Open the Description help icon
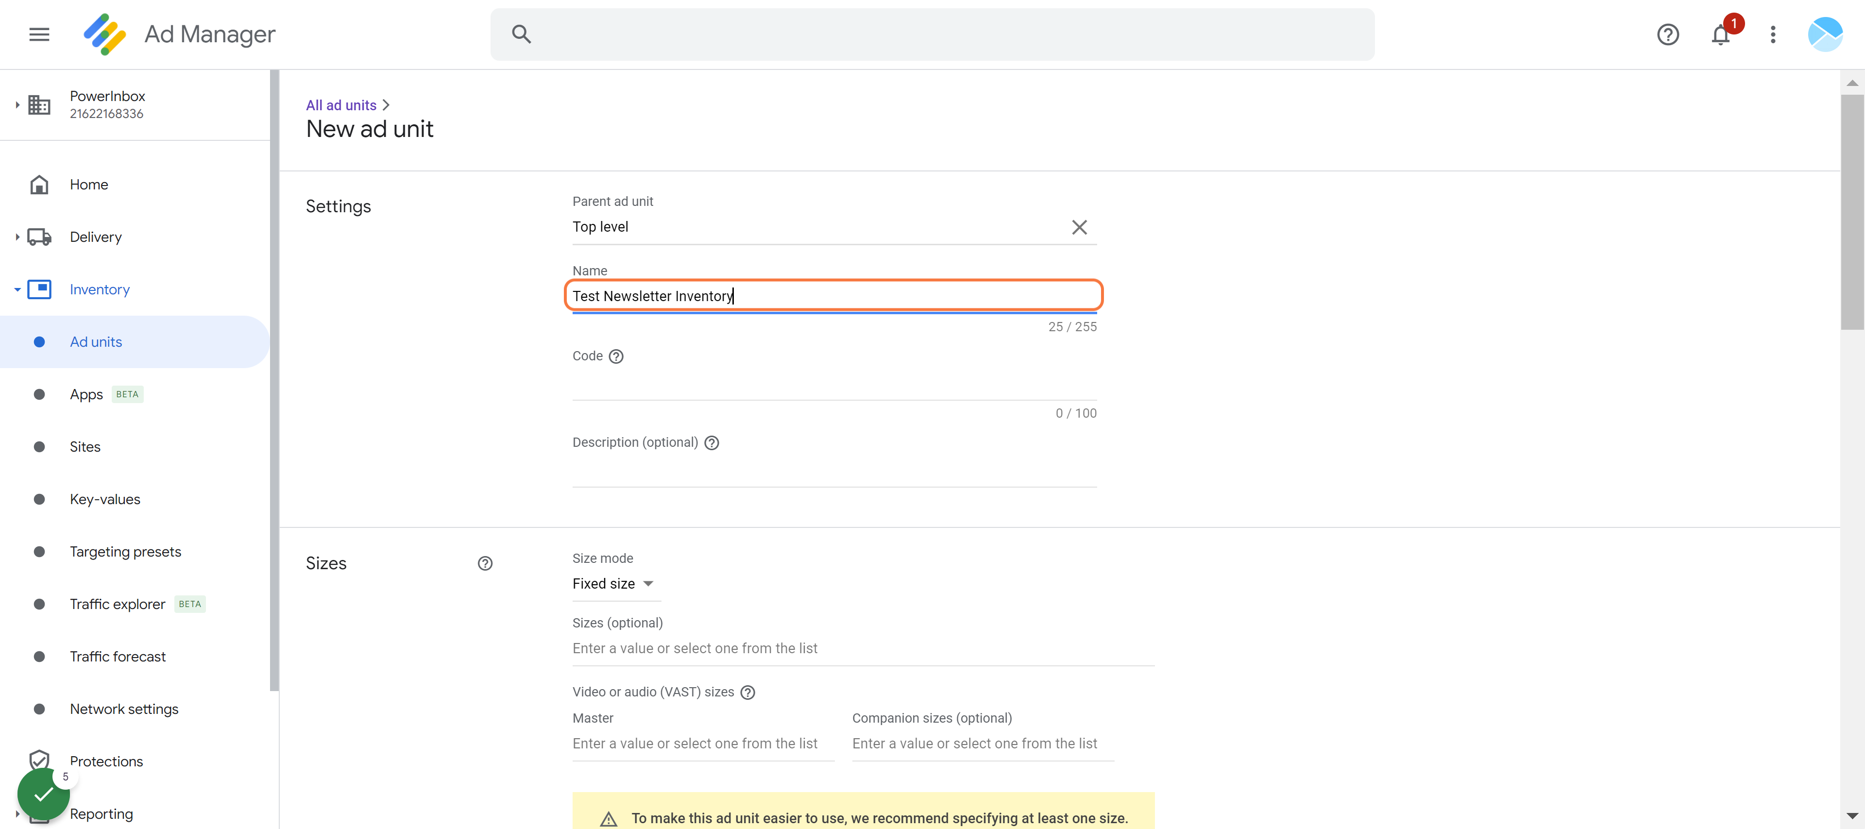This screenshot has height=829, width=1865. [x=711, y=442]
